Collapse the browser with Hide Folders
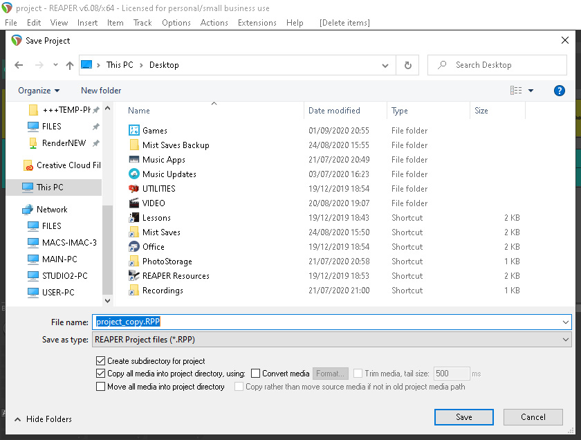 43,419
